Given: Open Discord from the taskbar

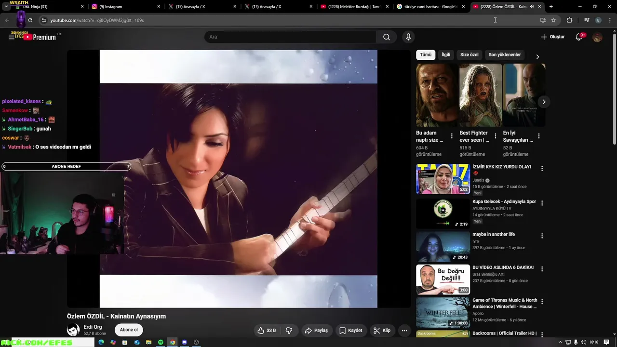Looking at the screenshot, I should [x=184, y=342].
